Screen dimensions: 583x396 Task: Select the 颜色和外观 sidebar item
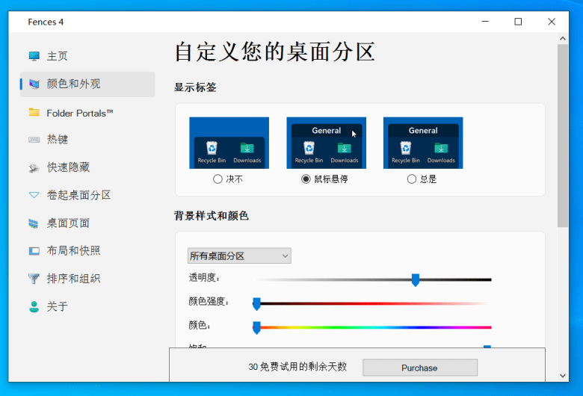87,84
